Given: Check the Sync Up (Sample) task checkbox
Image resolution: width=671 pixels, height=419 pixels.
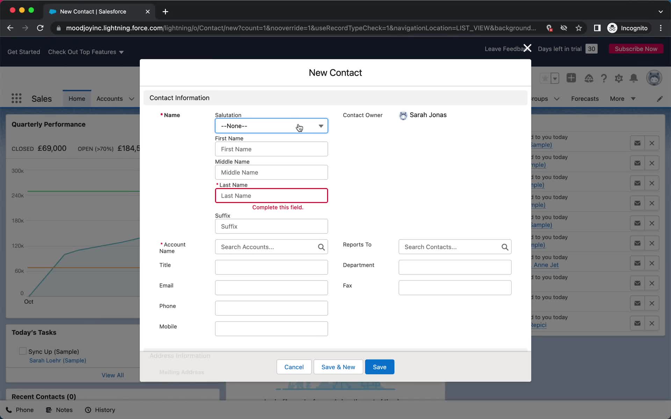Looking at the screenshot, I should tap(23, 351).
